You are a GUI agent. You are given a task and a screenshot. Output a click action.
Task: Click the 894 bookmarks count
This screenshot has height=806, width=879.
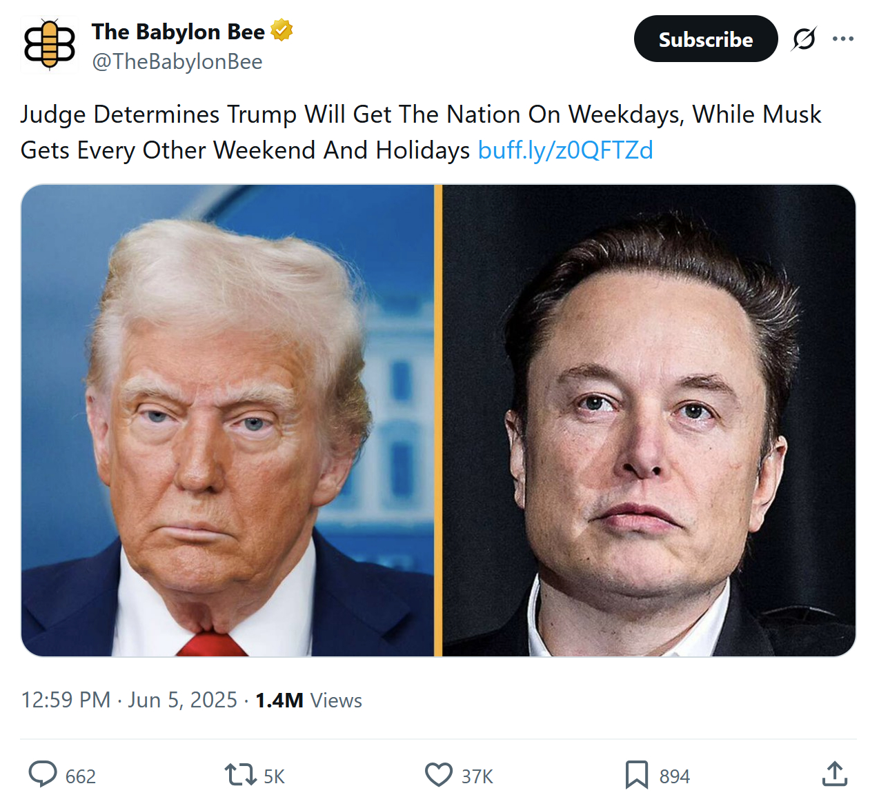coord(674,777)
